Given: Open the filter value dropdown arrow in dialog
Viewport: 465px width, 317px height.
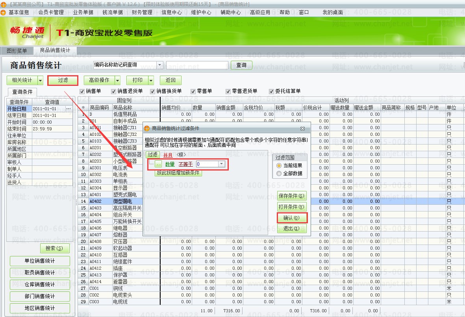Looking at the screenshot, I should [222, 164].
